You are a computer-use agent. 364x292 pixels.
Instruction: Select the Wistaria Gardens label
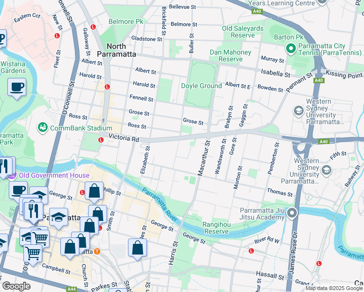(x=13, y=67)
